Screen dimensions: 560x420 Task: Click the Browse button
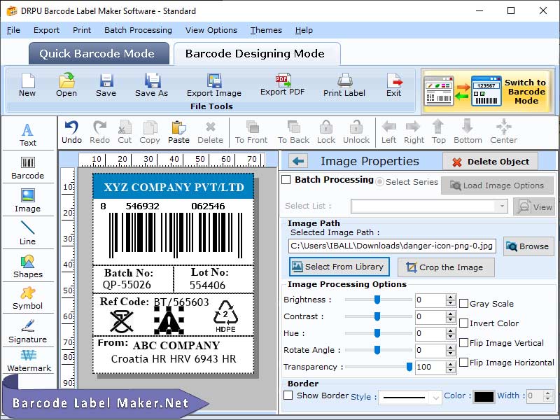(528, 246)
